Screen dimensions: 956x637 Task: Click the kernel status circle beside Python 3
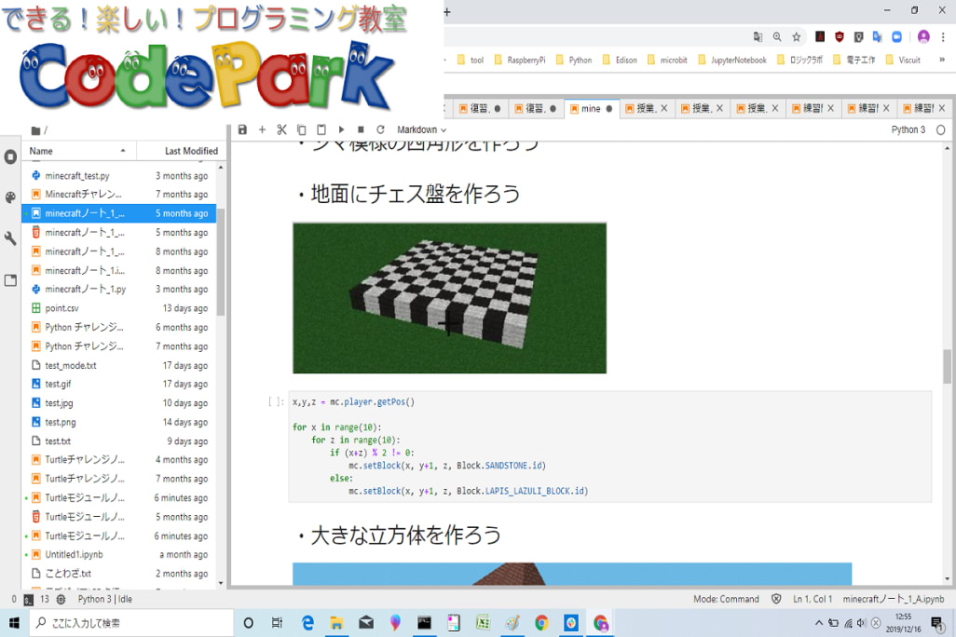940,130
